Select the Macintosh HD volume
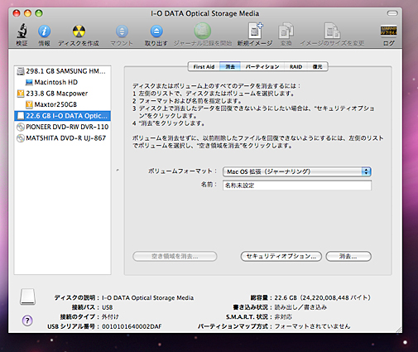The image size is (418, 352). pos(63,82)
